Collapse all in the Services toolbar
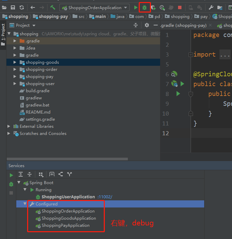The width and height of the screenshot is (232, 239). tap(30, 174)
